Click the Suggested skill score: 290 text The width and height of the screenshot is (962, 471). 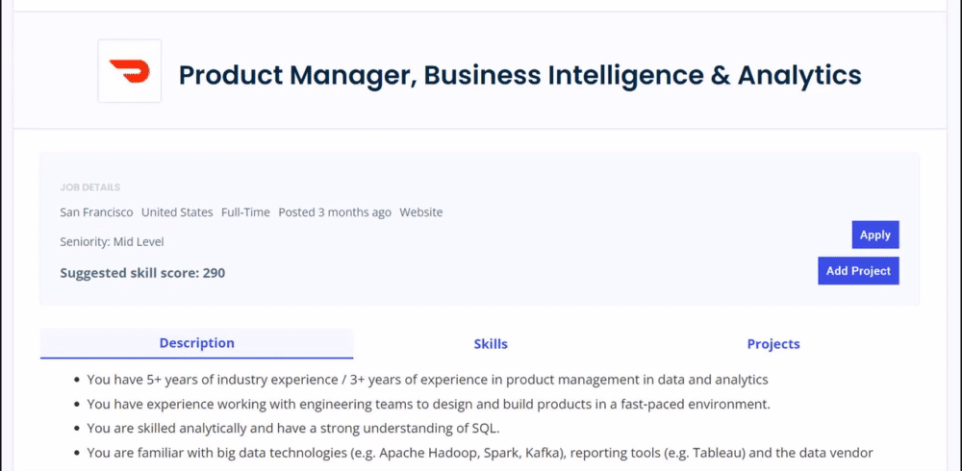click(x=142, y=273)
